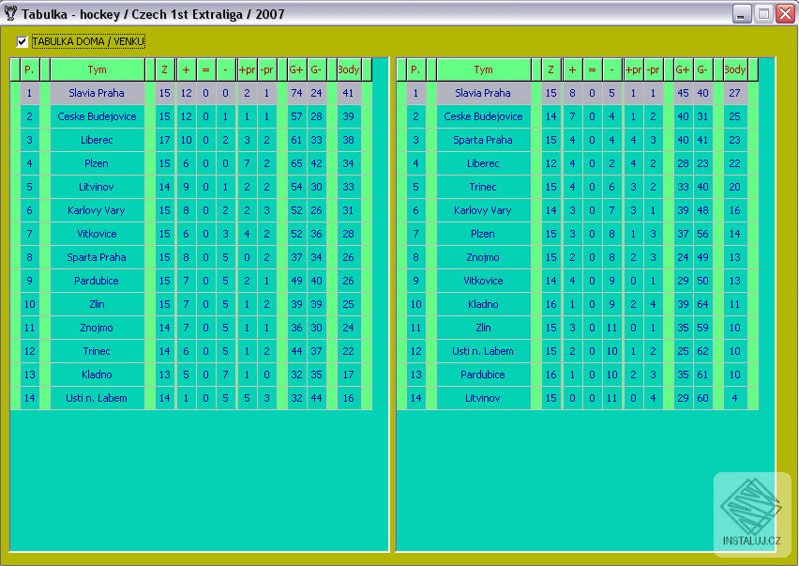This screenshot has height=566, width=799.
Task: Click the hockey application icon in title bar
Action: point(9,14)
